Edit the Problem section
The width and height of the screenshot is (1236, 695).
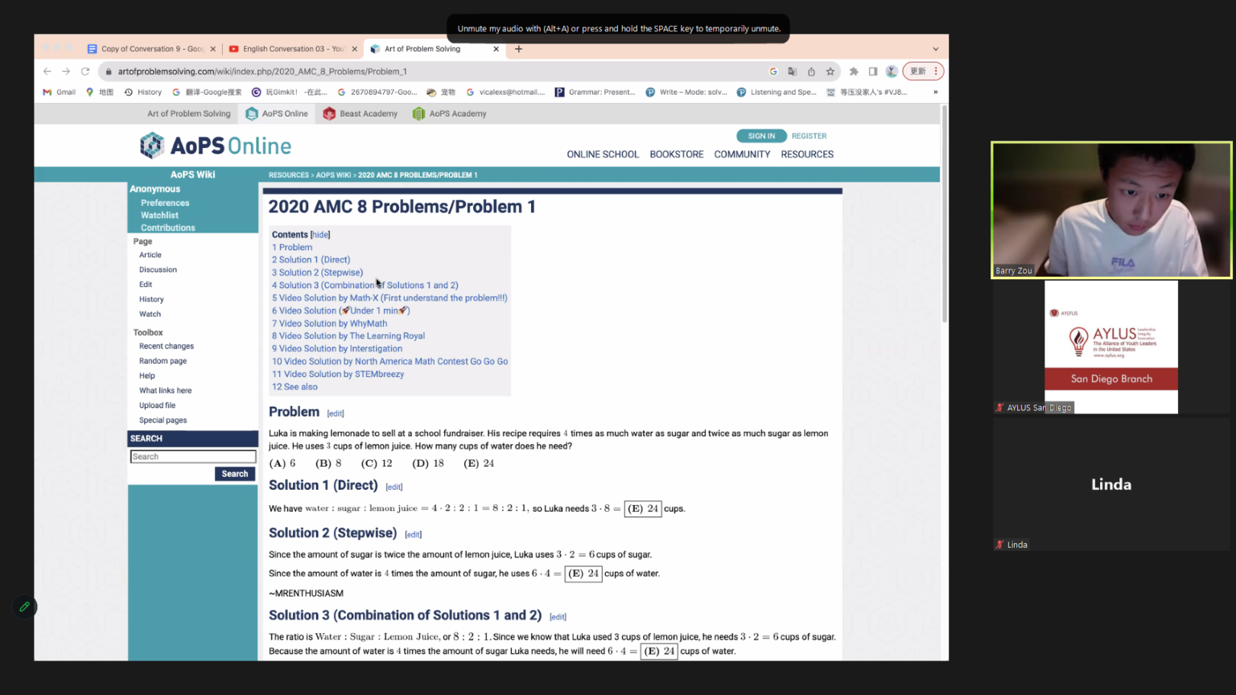tap(336, 413)
